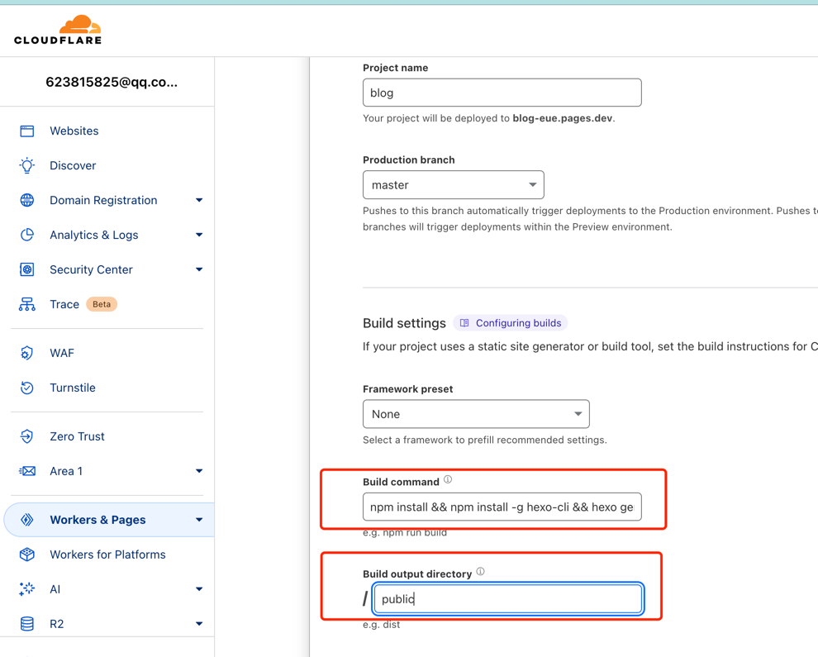Open the AI menu label
The width and height of the screenshot is (818, 657).
tap(55, 589)
